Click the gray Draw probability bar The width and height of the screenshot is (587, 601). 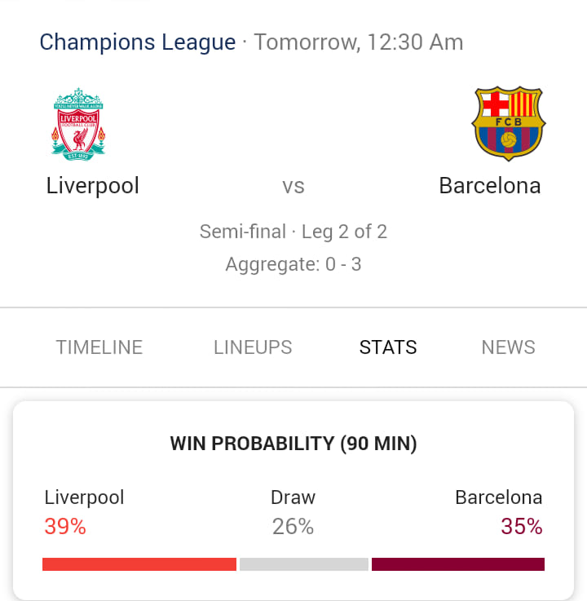304,564
